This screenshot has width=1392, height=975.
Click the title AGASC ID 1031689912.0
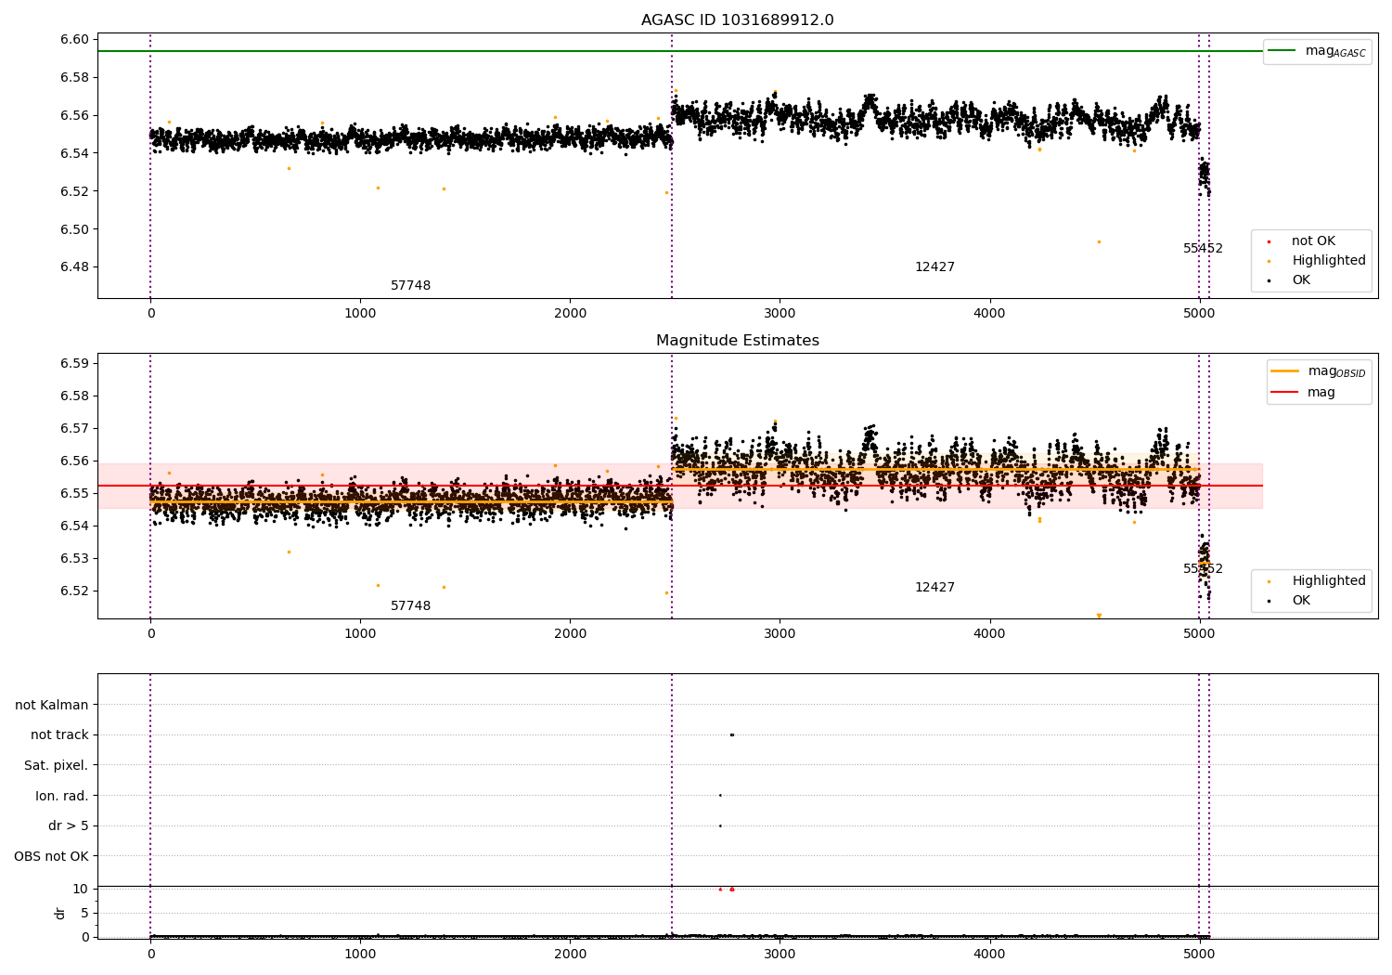tap(737, 20)
